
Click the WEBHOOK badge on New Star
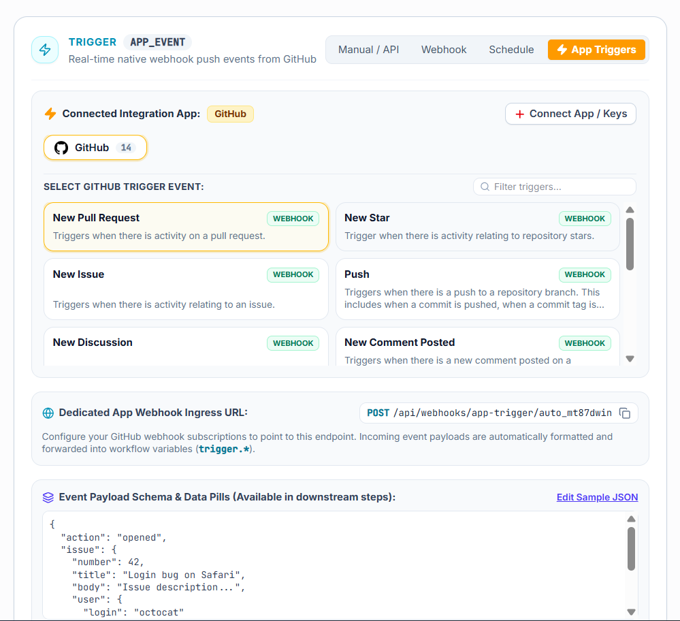tap(585, 219)
